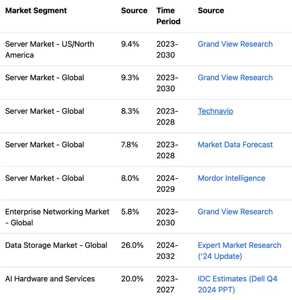292x300 pixels.
Task: Select the 26.0% growth value
Action: (x=132, y=245)
